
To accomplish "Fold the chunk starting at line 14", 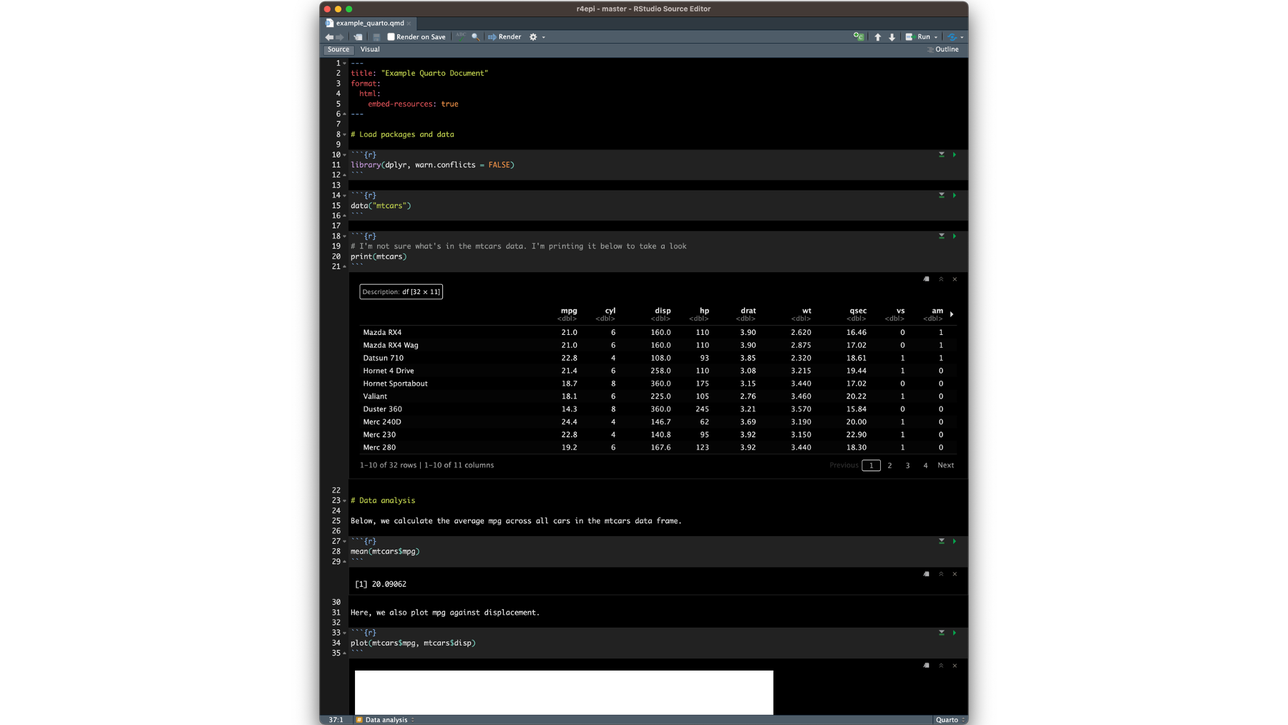I will pyautogui.click(x=345, y=195).
